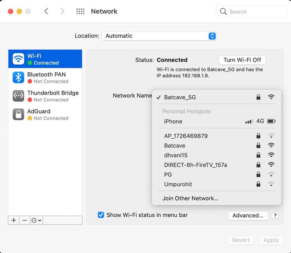Click the signal strength icon beside Batcave
The image size is (291, 253).
pyautogui.click(x=271, y=145)
